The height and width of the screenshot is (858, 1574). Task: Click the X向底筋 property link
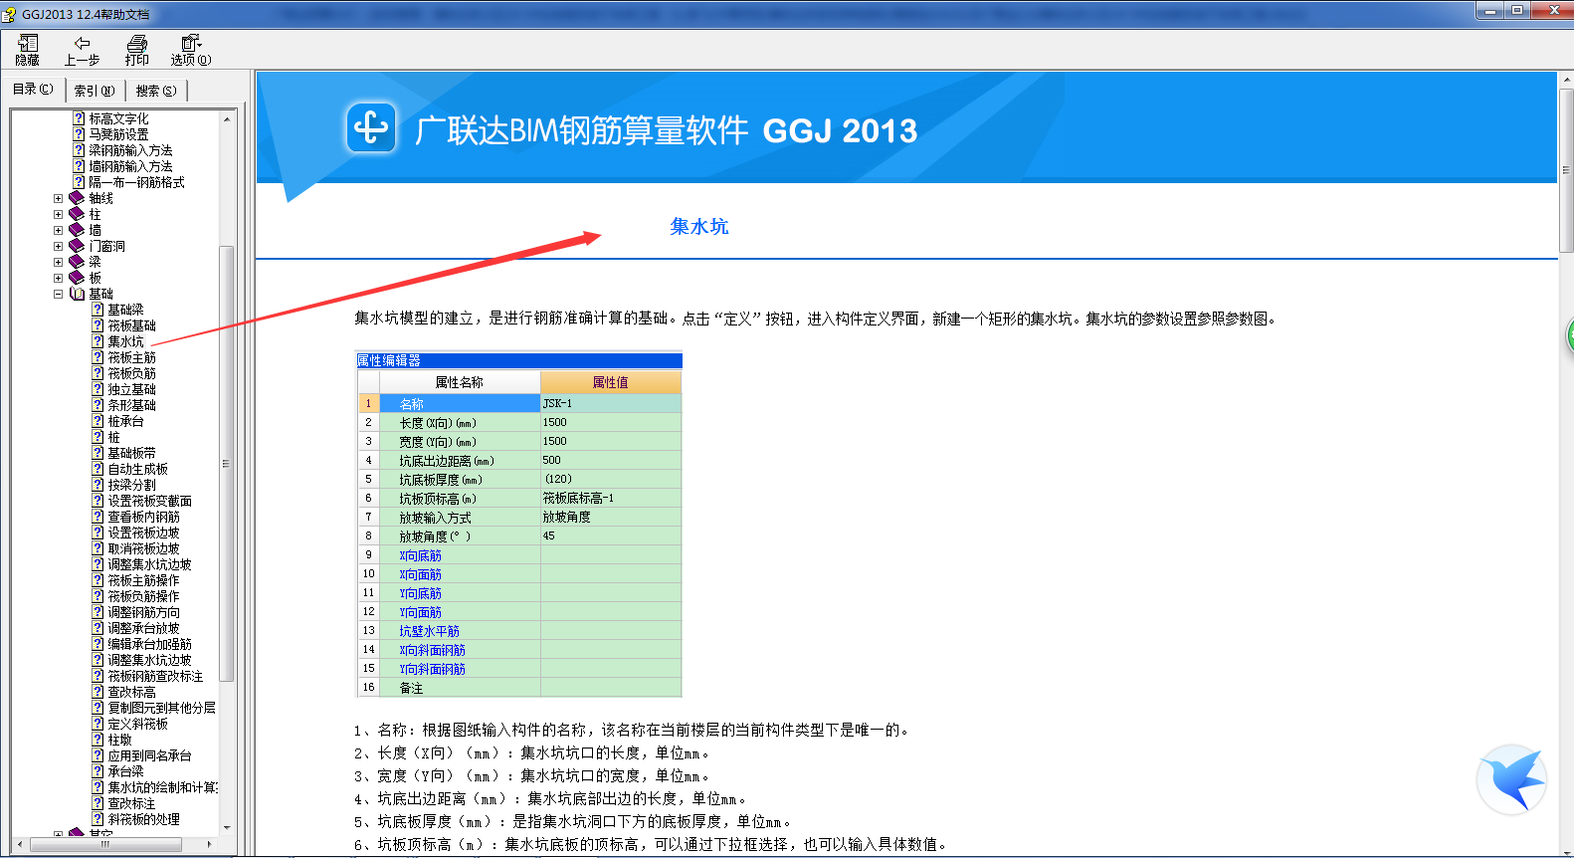420,555
